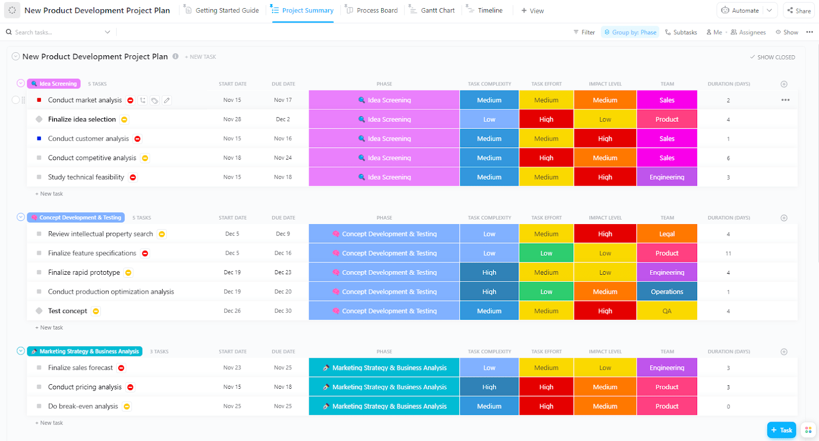Open the apps grid icon in the bottom corner
The height and width of the screenshot is (441, 819).
tap(808, 430)
